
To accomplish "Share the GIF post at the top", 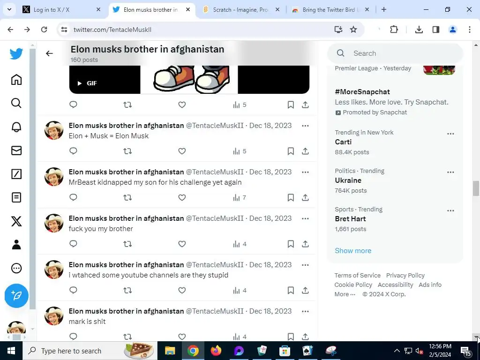I will pos(305,105).
